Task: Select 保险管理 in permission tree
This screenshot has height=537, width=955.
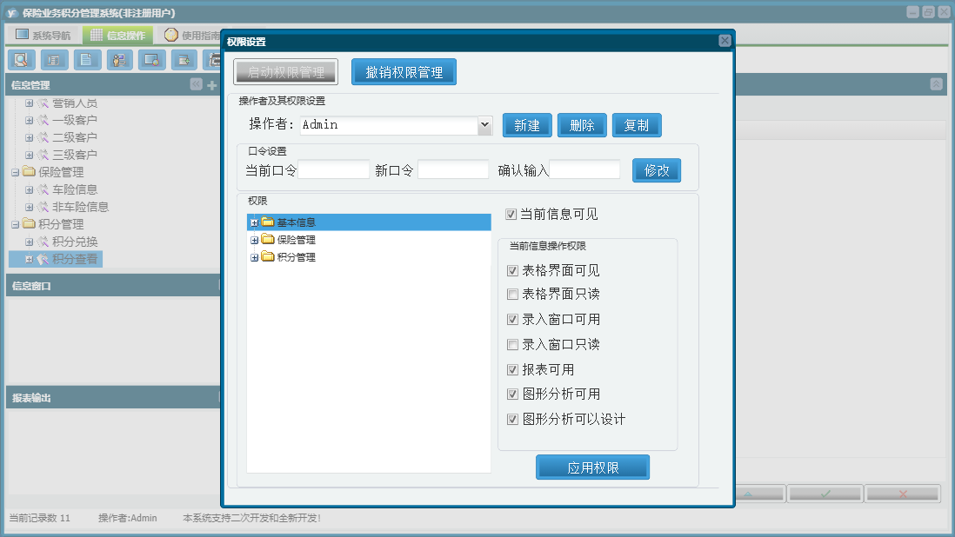Action: 296,240
